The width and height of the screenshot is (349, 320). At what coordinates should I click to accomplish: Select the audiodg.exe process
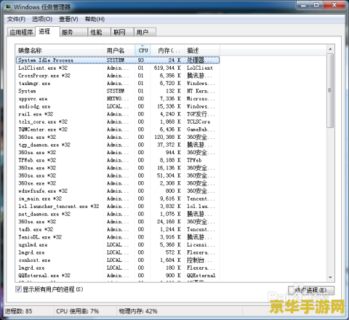pyautogui.click(x=118, y=106)
